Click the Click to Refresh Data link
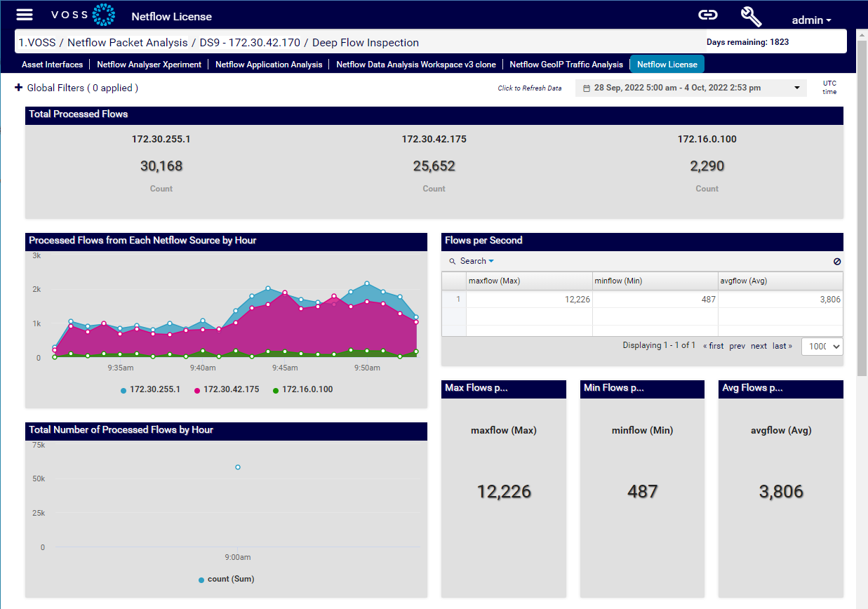This screenshot has height=609, width=868. 530,88
